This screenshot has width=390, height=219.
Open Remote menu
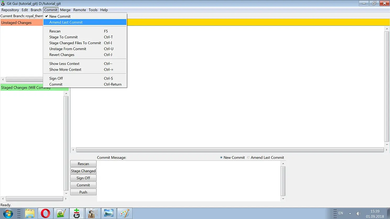point(79,10)
